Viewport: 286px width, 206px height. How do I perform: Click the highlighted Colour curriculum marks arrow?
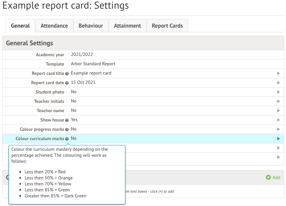point(278,138)
